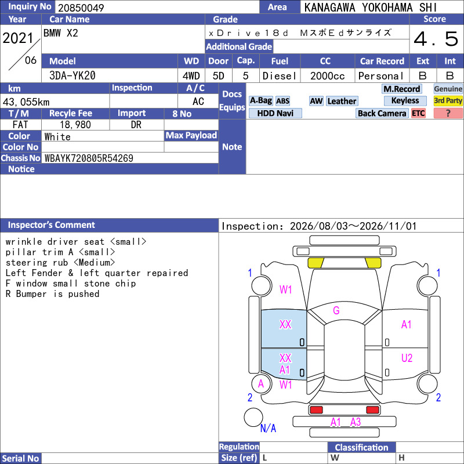Click the mileage 43,055km
Screen dimensions: 464x464
tap(26, 102)
